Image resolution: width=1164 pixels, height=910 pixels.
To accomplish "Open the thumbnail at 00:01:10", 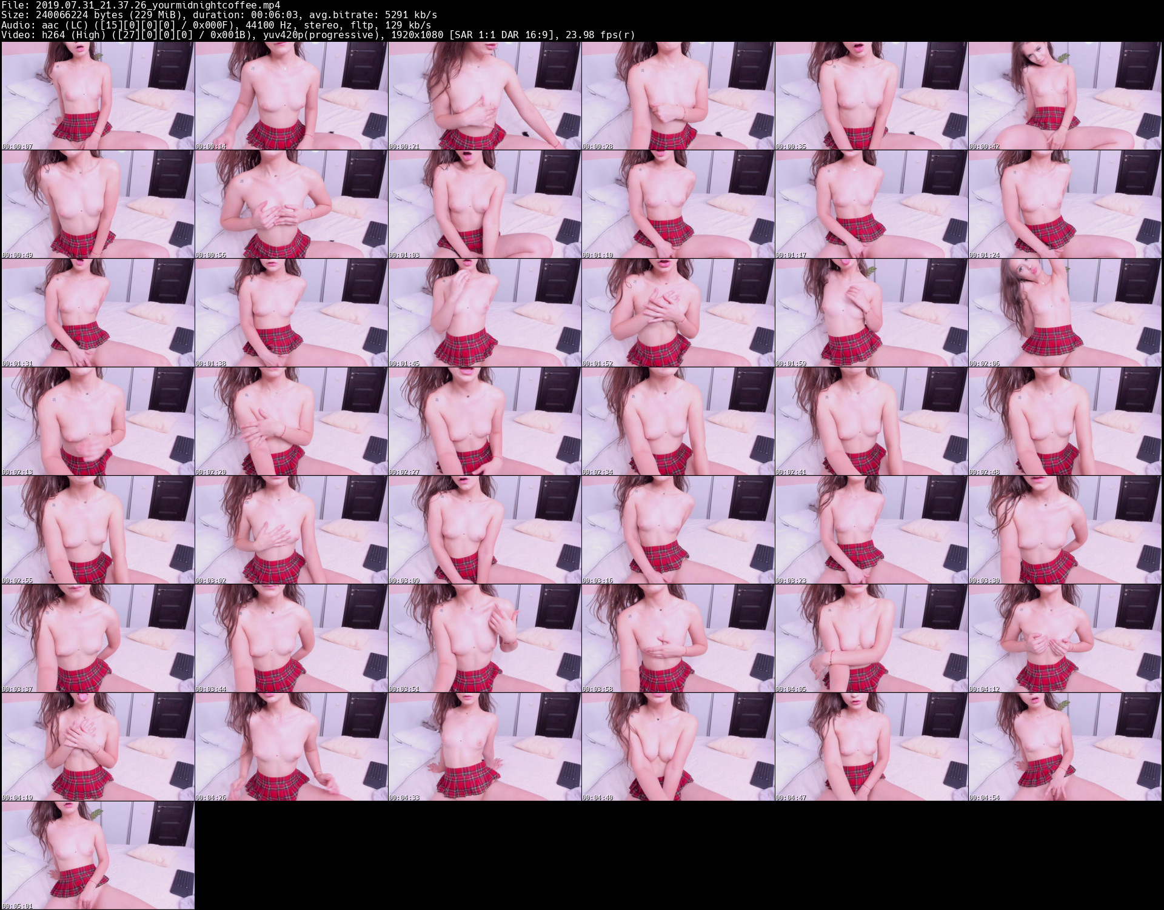I will (x=678, y=204).
